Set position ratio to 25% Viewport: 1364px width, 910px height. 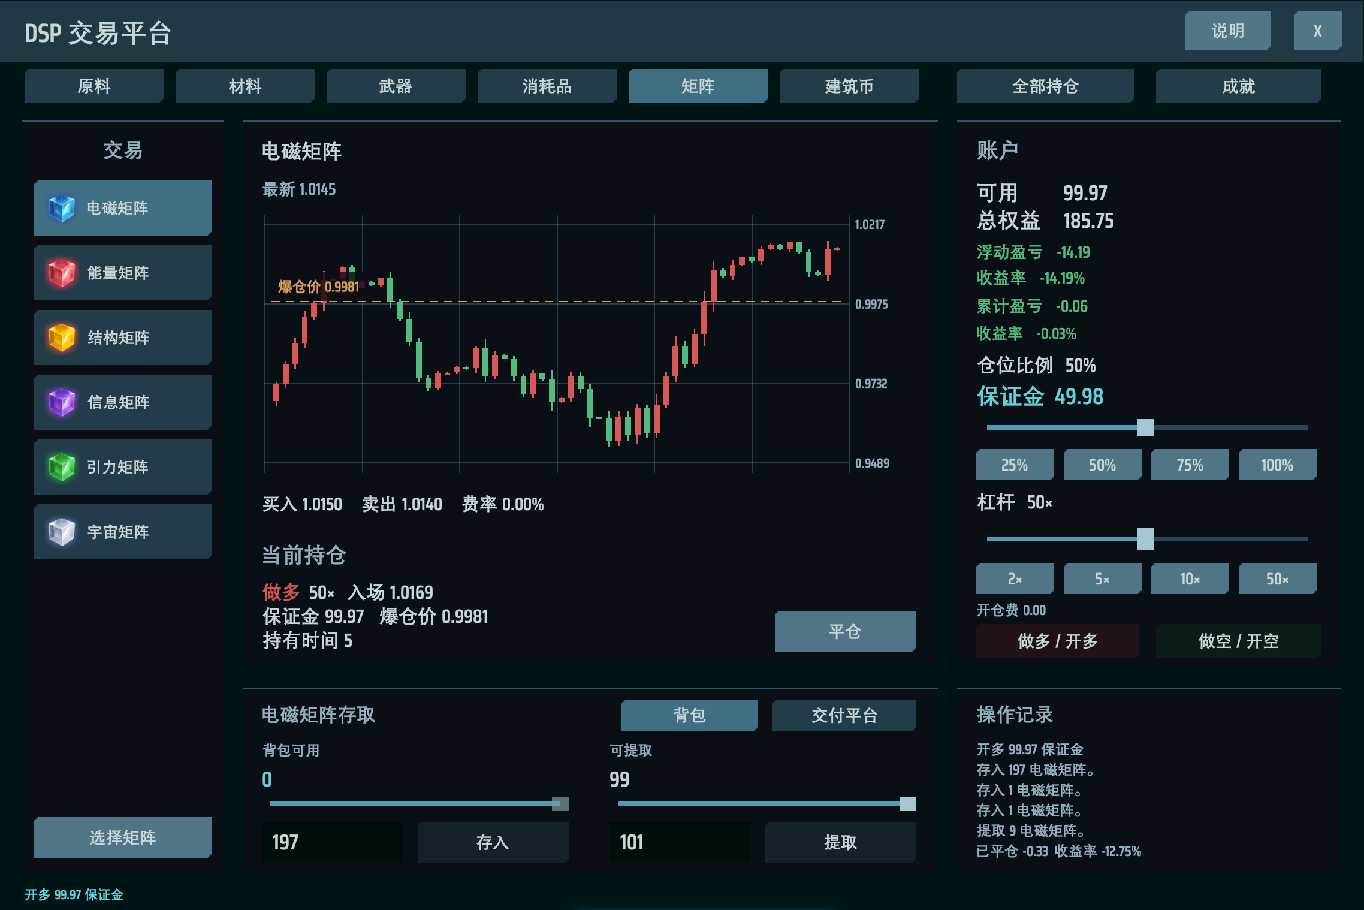1015,465
